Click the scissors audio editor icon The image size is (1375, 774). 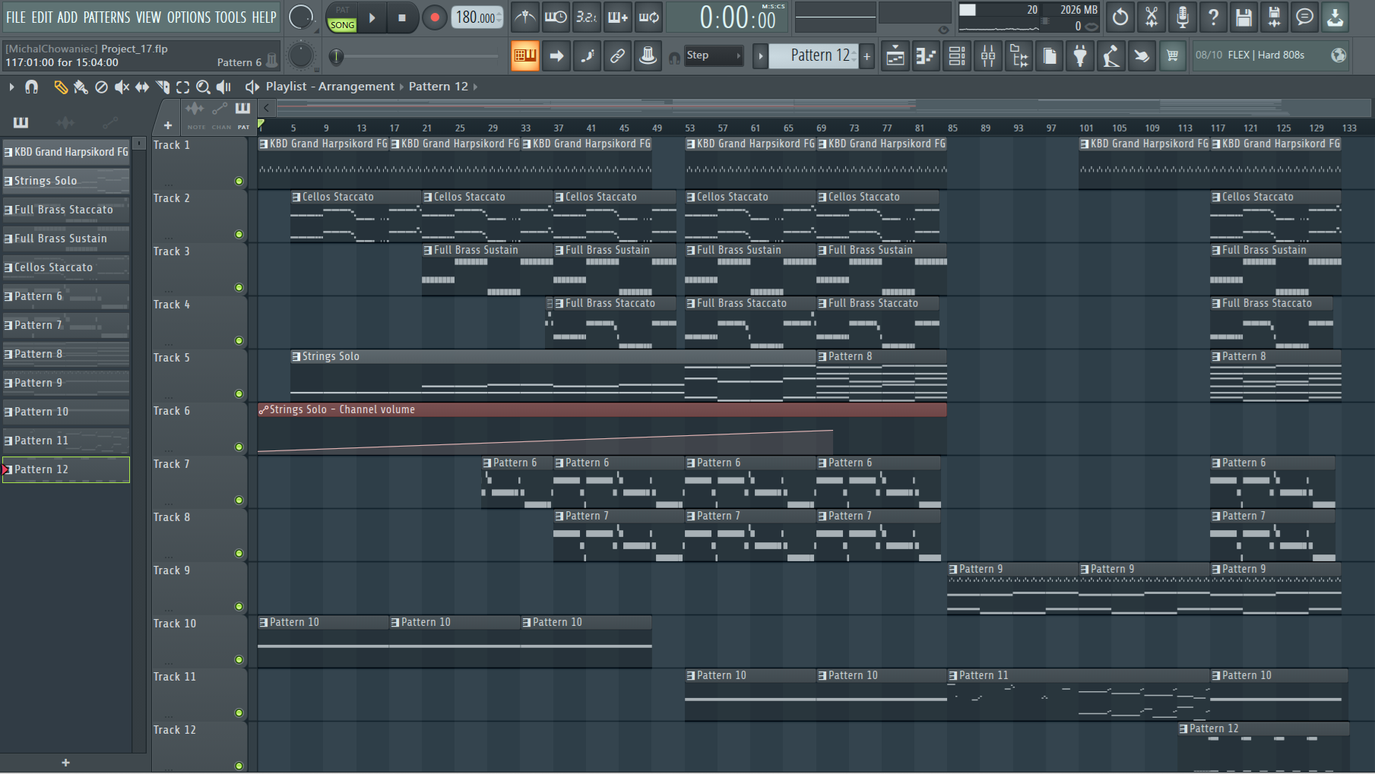pyautogui.click(x=1152, y=17)
